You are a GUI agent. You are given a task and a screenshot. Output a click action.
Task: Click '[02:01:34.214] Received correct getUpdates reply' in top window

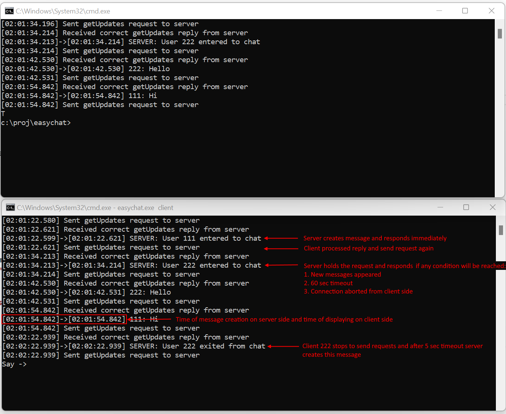[125, 33]
